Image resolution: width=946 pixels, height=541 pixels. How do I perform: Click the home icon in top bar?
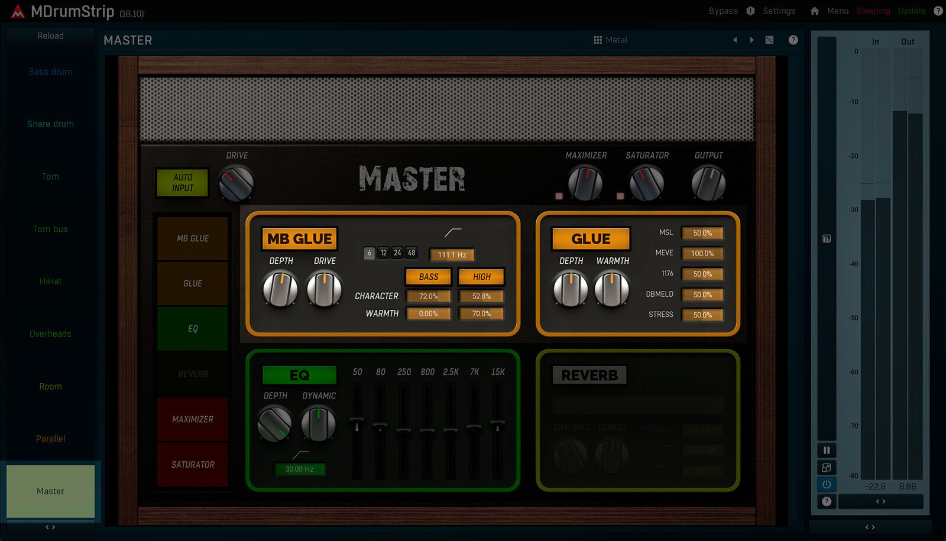(x=814, y=11)
